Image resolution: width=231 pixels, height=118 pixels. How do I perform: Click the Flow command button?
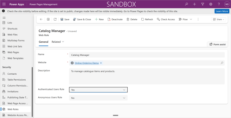[183, 19]
